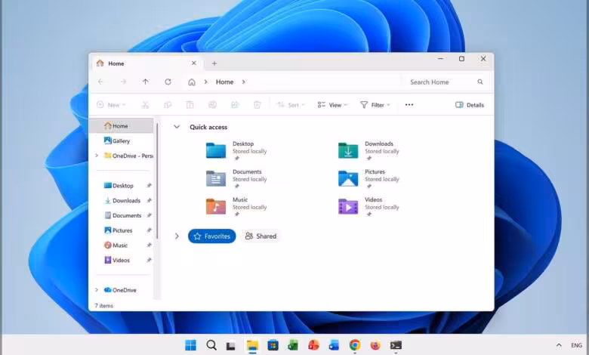Select Pictures in navigation pane
This screenshot has width=589, height=355.
(122, 230)
